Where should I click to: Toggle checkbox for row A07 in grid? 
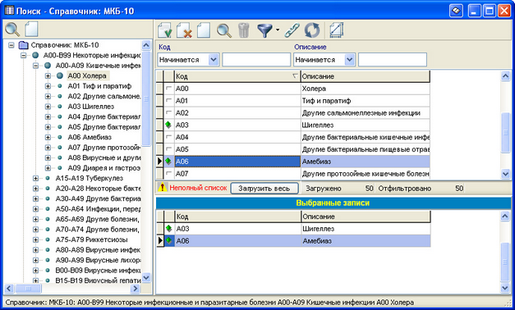pos(169,173)
